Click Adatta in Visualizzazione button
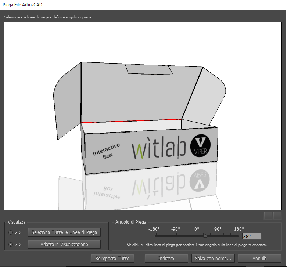 tap(64, 244)
